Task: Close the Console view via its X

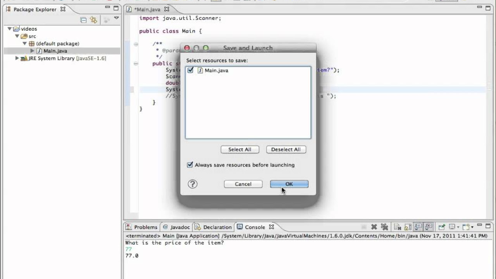Action: click(271, 227)
